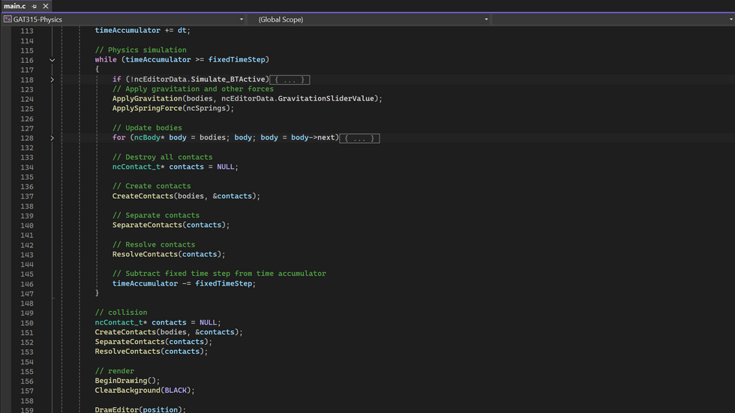
Task: Click the BeginDrawing function call
Action: [122, 381]
